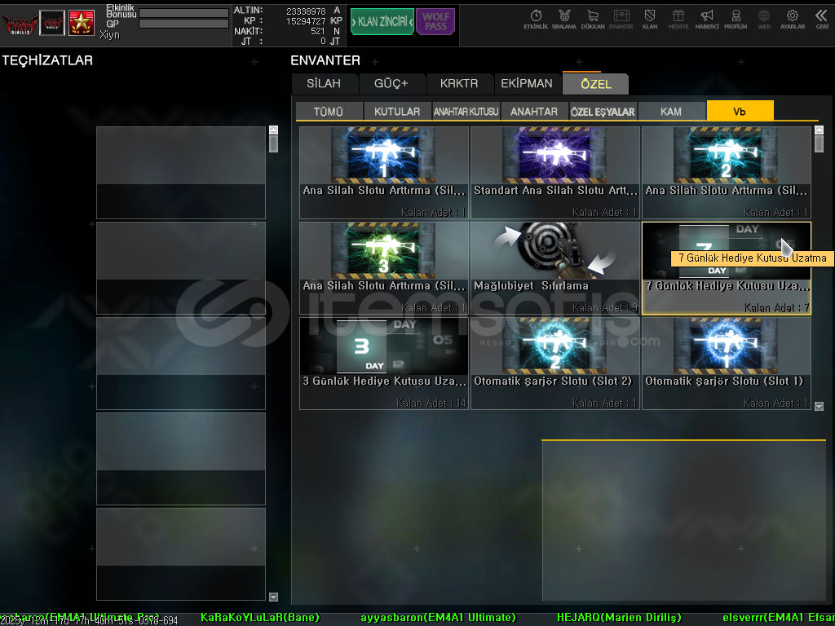Select the KUTULAR sub-tab
Screen dimensions: 835x626
397,112
